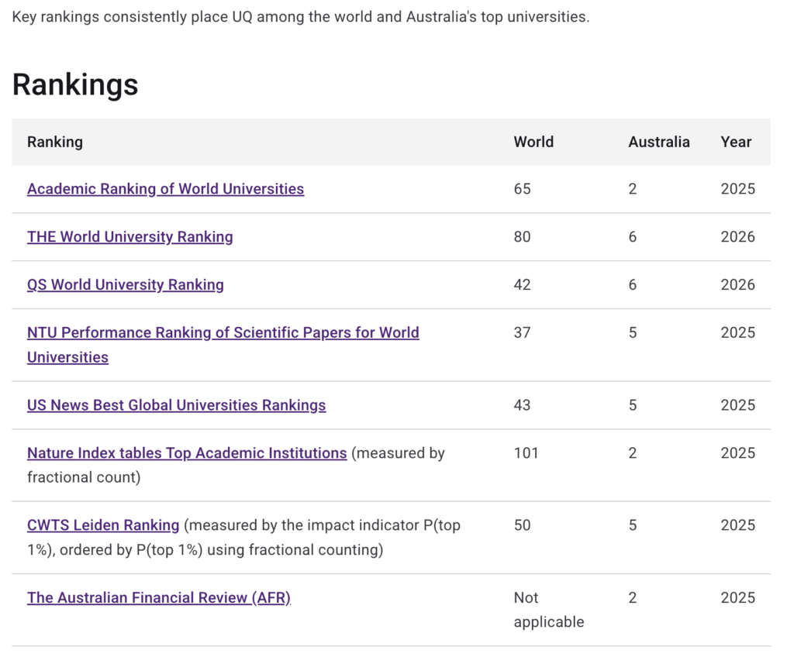Click world rank 65 in Academic Ranking row
The image size is (794, 664).
tap(522, 189)
